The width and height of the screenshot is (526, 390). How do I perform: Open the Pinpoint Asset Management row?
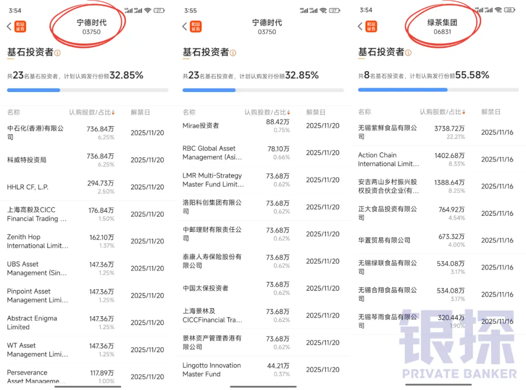point(88,296)
